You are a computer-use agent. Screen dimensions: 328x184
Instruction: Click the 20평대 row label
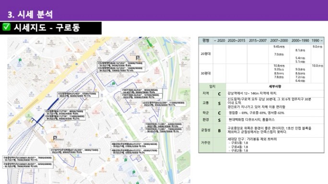coord(206,54)
